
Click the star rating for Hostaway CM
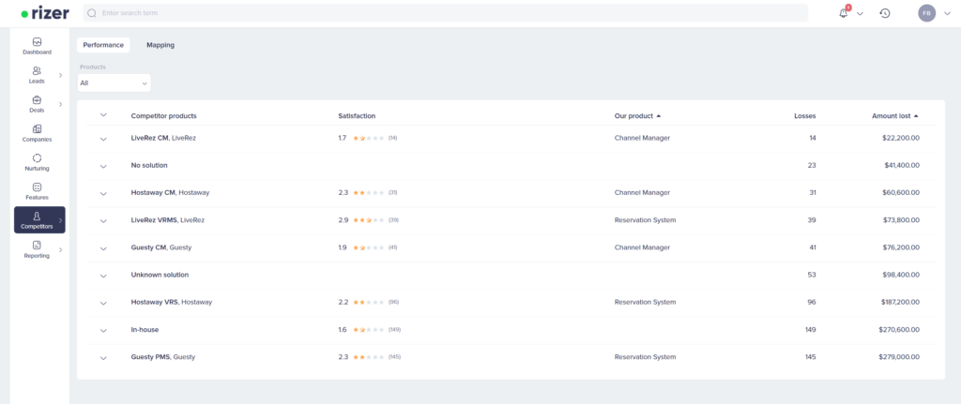pos(369,193)
